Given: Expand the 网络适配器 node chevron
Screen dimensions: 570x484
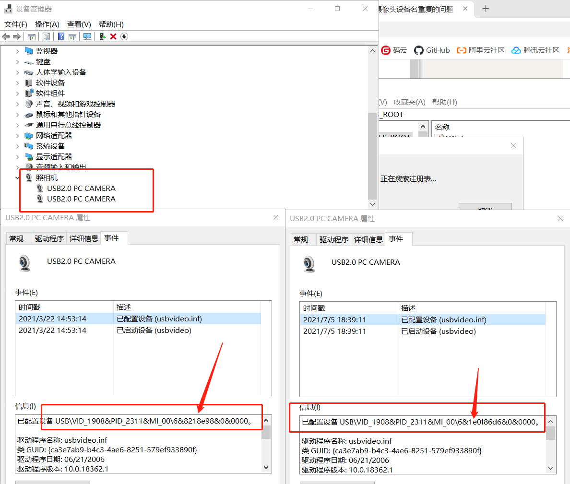Looking at the screenshot, I should (18, 136).
